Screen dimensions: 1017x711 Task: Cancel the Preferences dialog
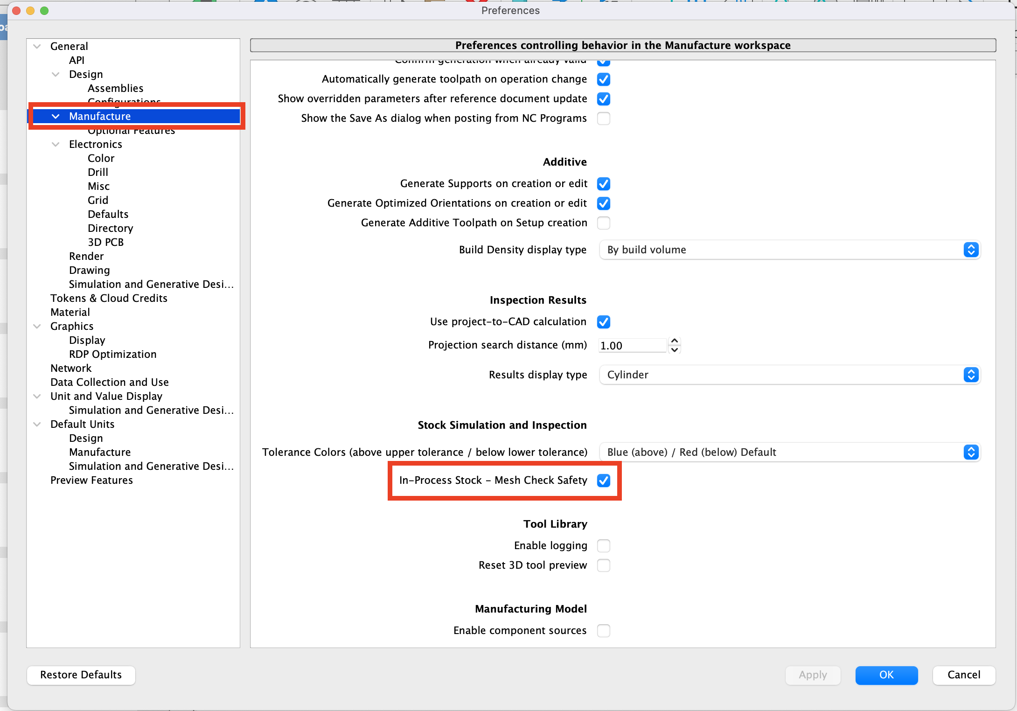click(964, 675)
